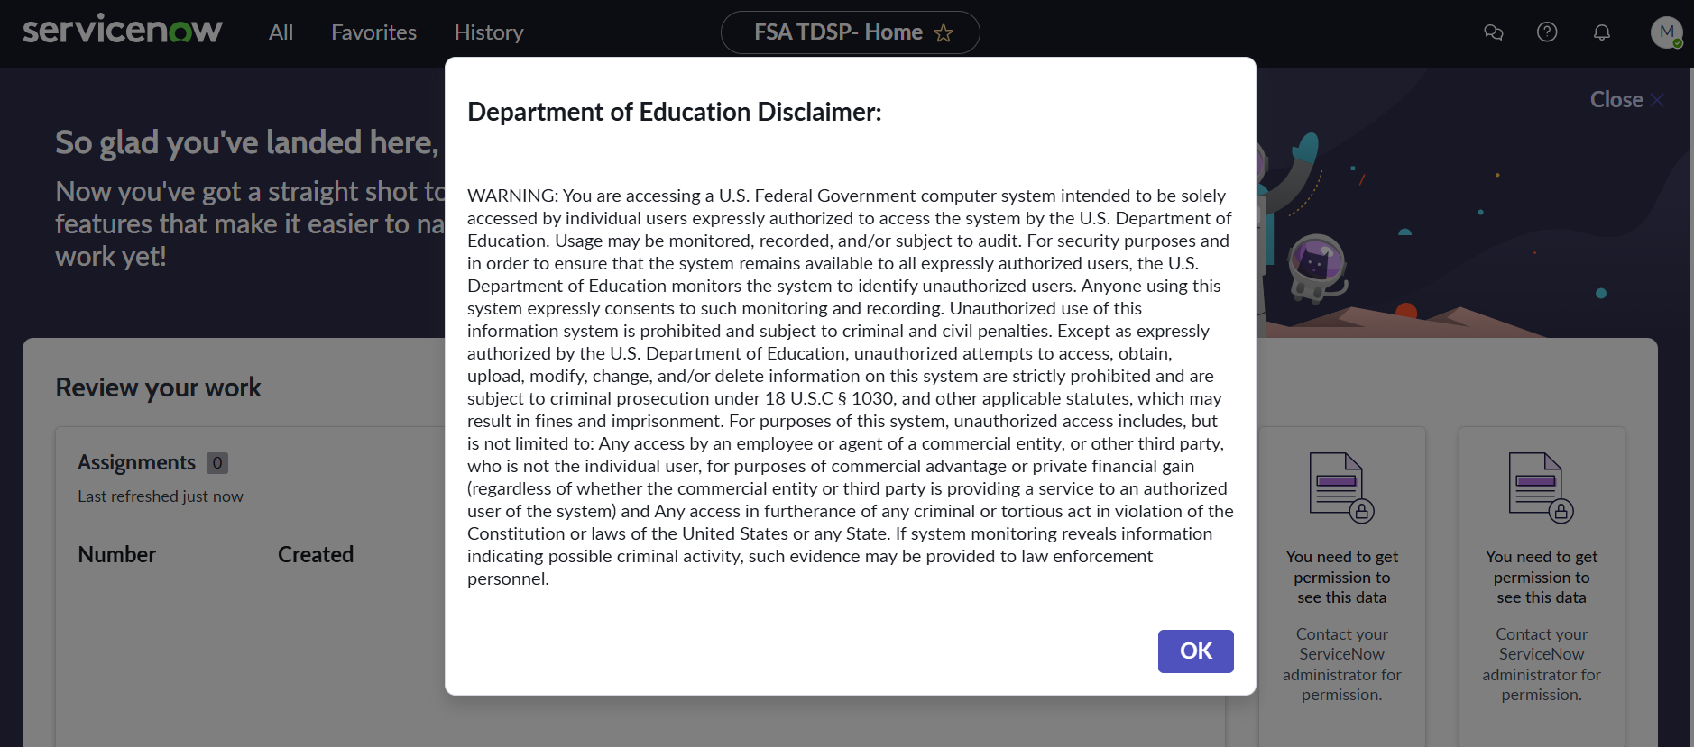Open the help question mark icon
This screenshot has width=1694, height=747.
(1547, 32)
